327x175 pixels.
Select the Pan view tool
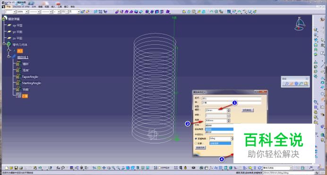(x=104, y=168)
